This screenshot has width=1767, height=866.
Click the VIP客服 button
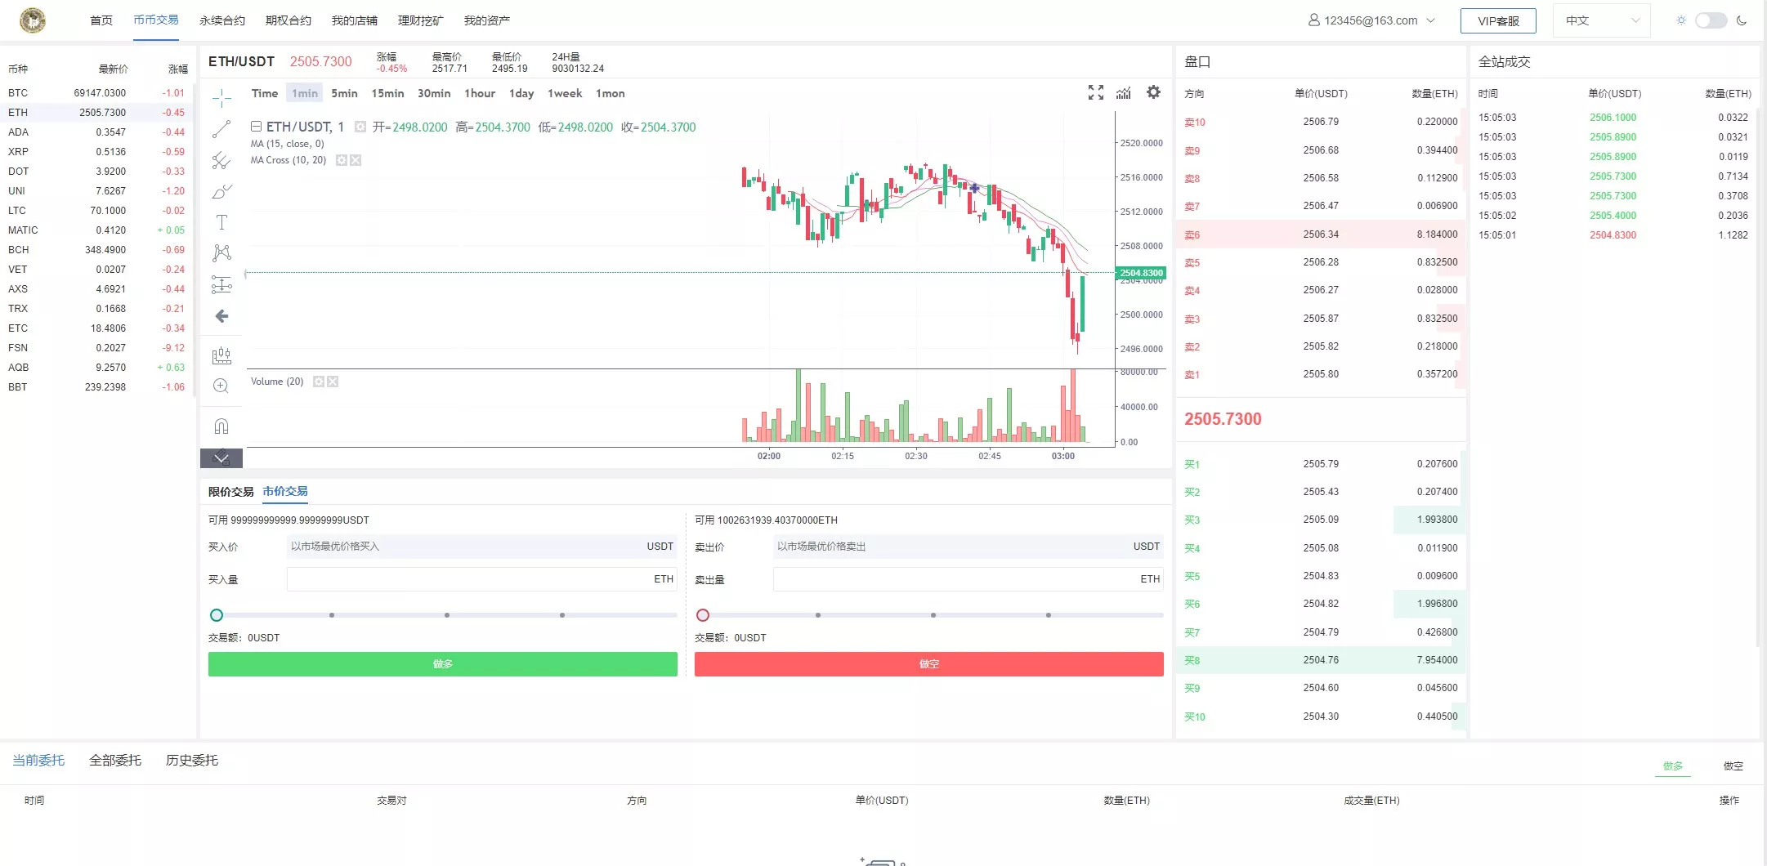coord(1498,20)
